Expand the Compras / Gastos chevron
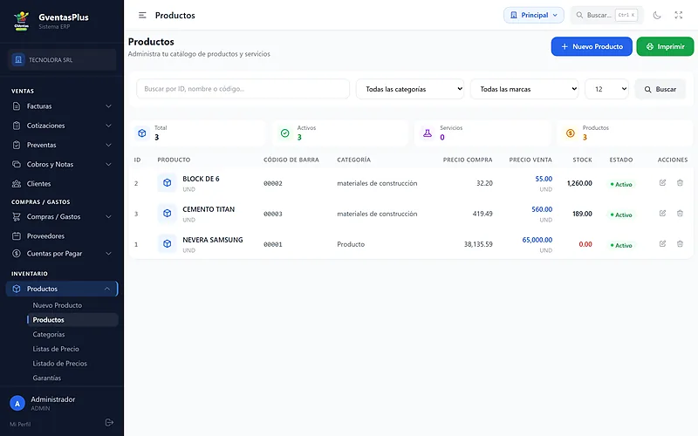698x436 pixels. (x=108, y=216)
